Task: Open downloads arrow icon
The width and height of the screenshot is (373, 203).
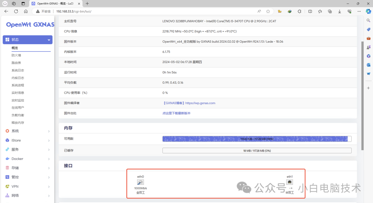Action: click(x=339, y=11)
